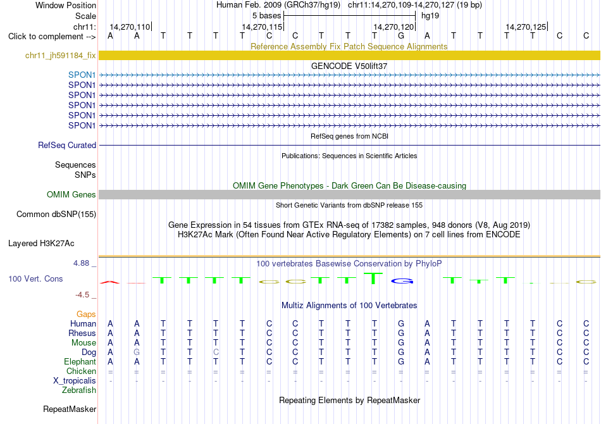Click the Scale track label

pos(85,16)
